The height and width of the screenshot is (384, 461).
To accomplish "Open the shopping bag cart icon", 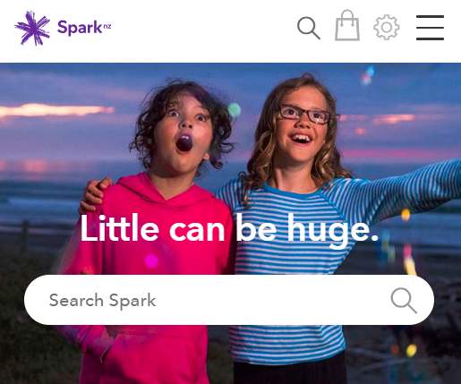I will pos(347,25).
